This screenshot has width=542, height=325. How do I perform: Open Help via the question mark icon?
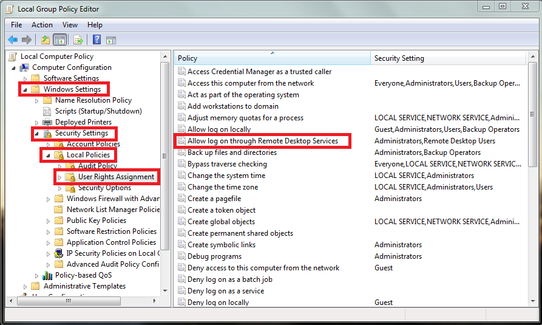[97, 40]
